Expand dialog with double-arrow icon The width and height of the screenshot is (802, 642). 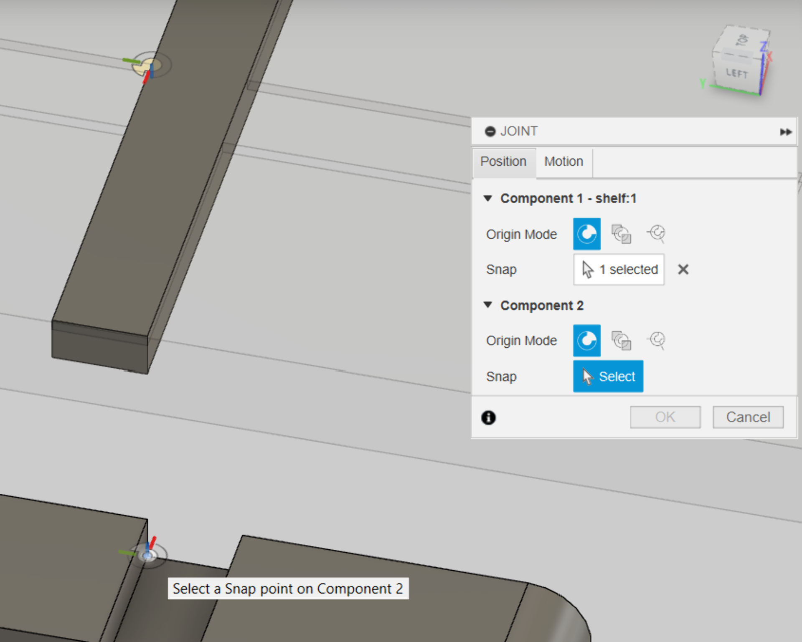pos(785,132)
